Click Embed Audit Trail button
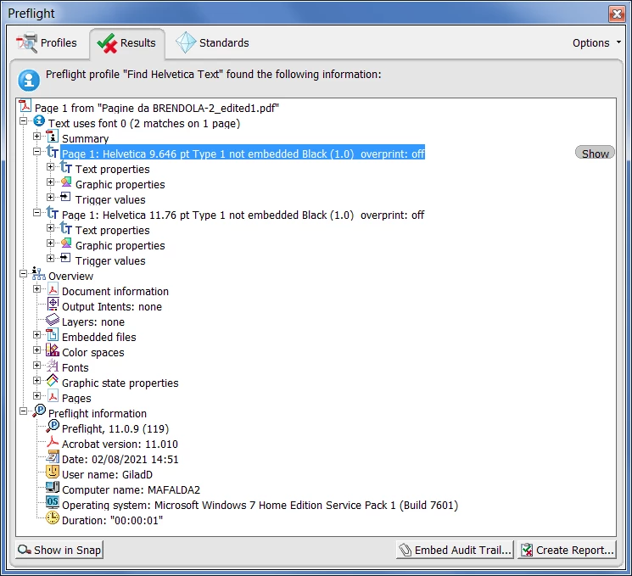632x576 pixels. (455, 550)
